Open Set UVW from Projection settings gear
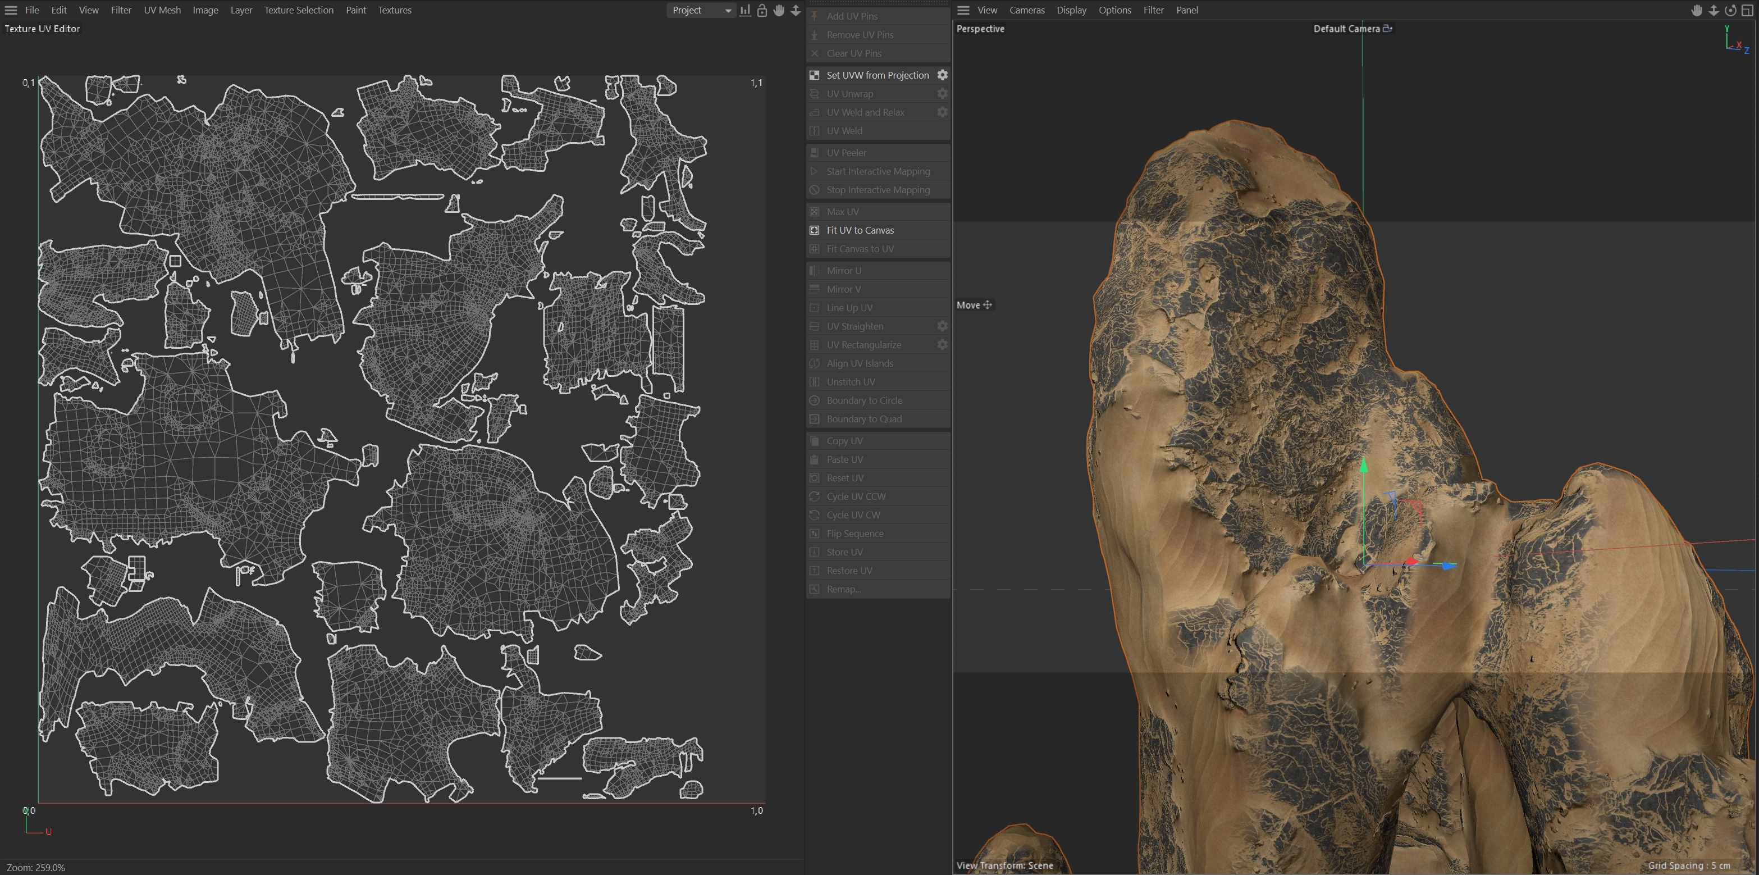The image size is (1759, 875). point(942,75)
